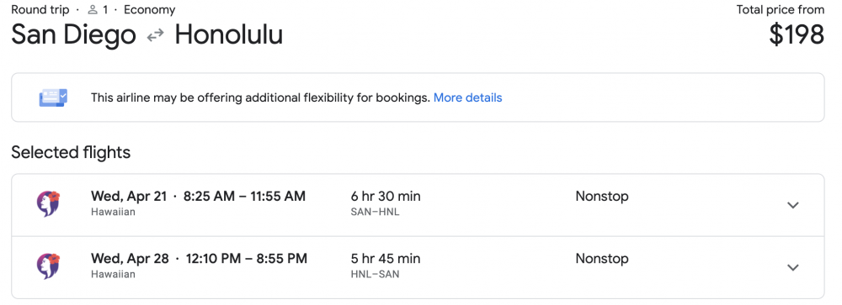The height and width of the screenshot is (305, 842).
Task: Expand the Apr 21 outbound flight details
Action: (792, 205)
